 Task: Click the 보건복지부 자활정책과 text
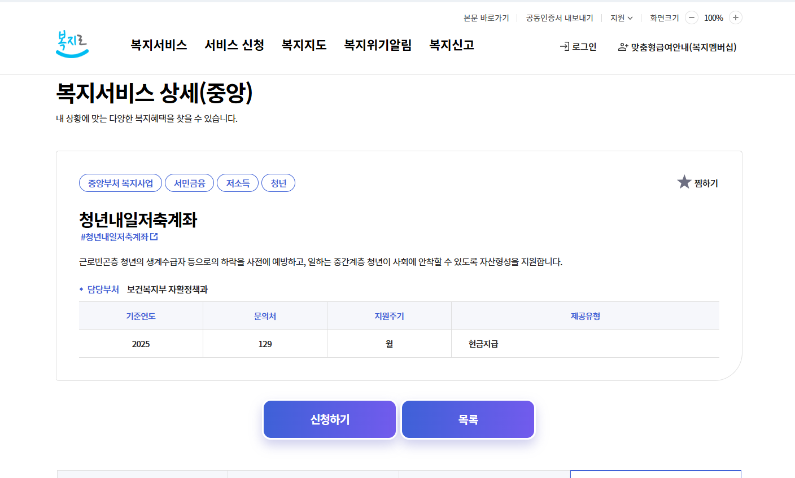pos(167,290)
